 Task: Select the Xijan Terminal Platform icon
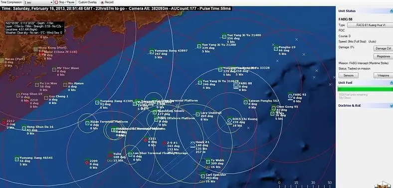87,123
